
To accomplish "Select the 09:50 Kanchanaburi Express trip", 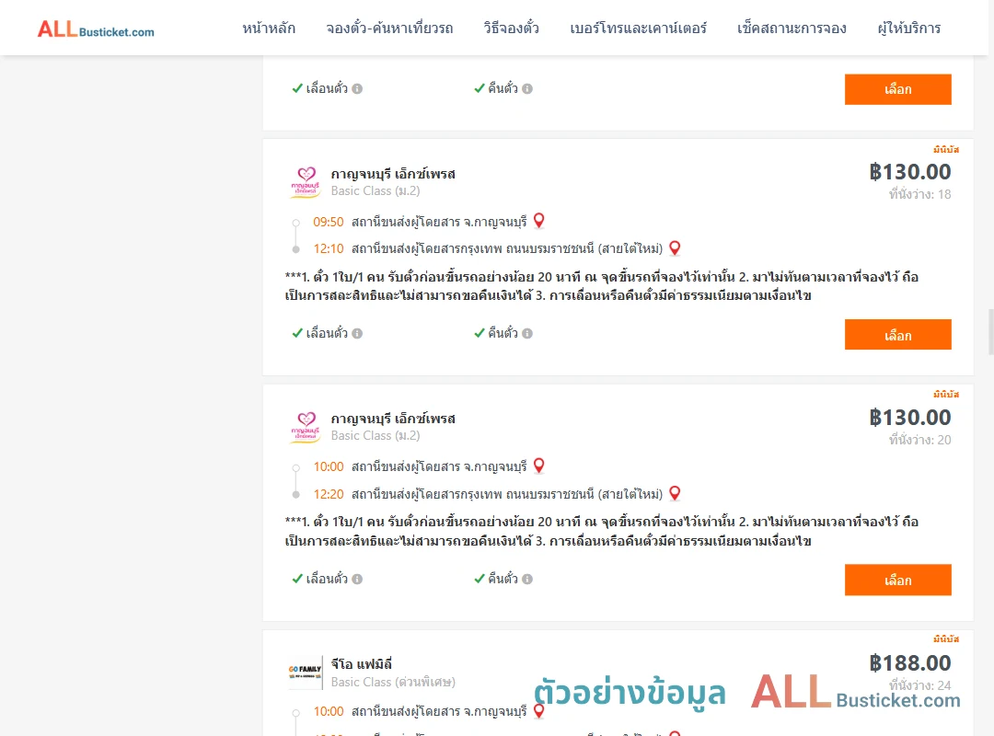I will click(x=897, y=335).
